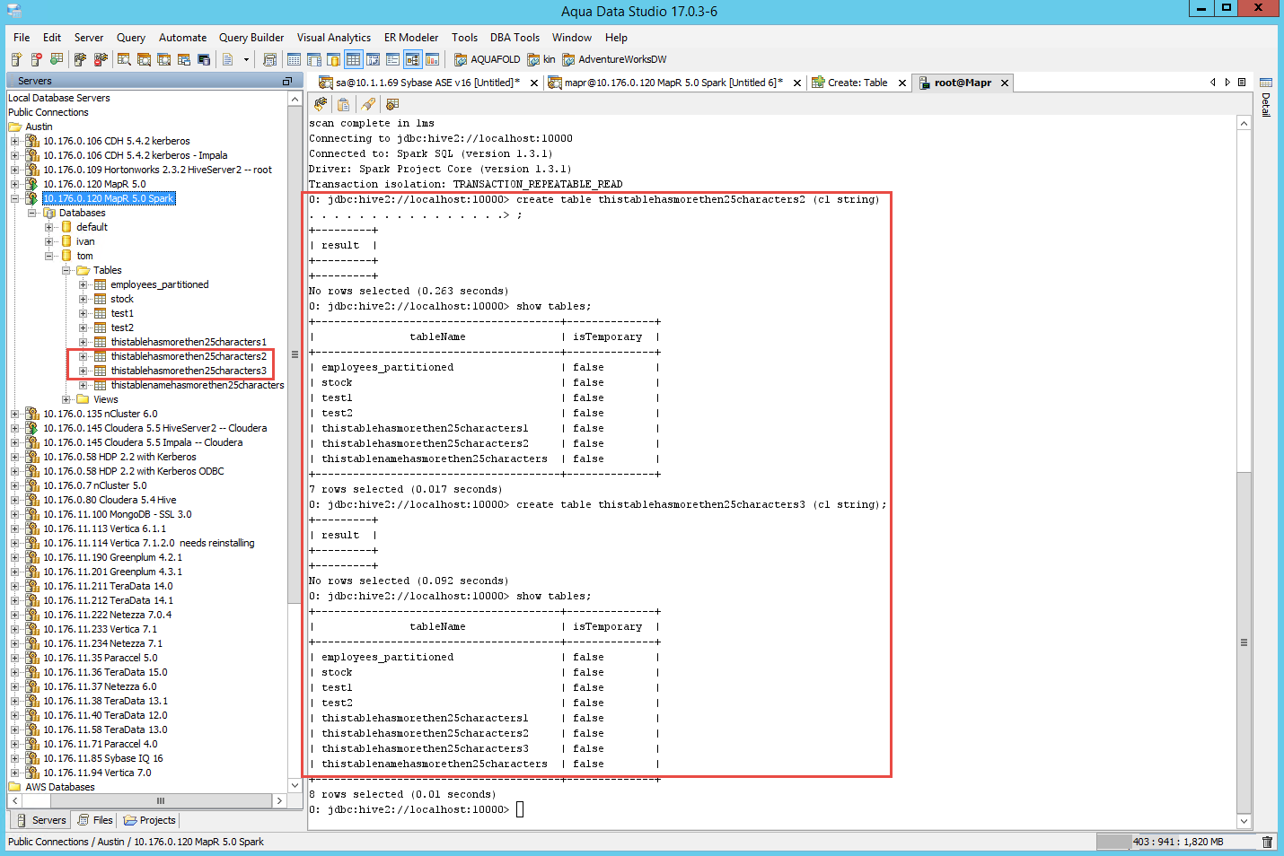Click the Disconnect server toolbar icon
Screen dimensions: 1284x856
pos(100,59)
